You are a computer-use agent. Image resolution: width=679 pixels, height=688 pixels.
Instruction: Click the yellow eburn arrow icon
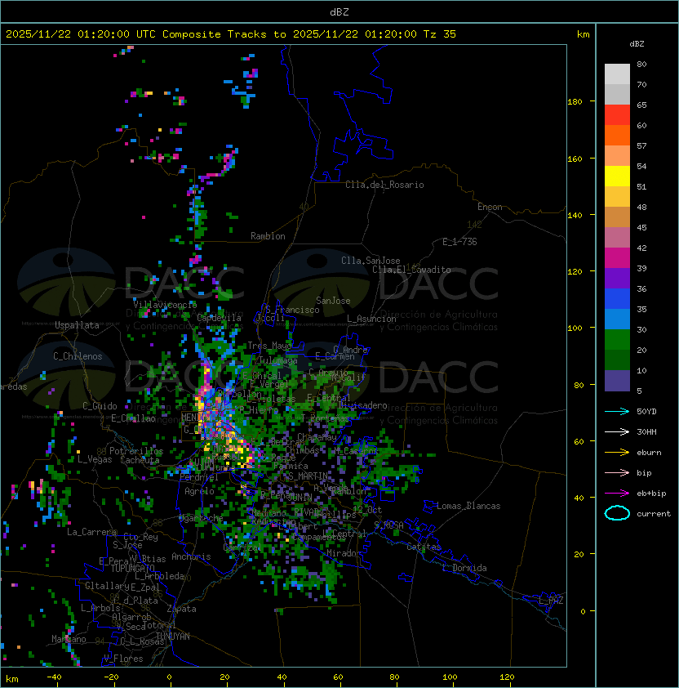point(617,453)
